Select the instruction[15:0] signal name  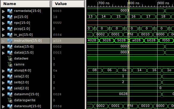click(28, 41)
